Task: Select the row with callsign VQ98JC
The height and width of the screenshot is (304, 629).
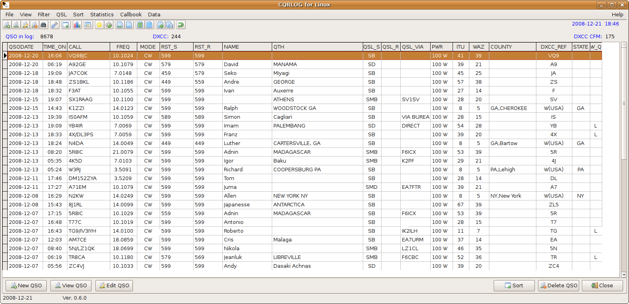Action: click(x=305, y=56)
